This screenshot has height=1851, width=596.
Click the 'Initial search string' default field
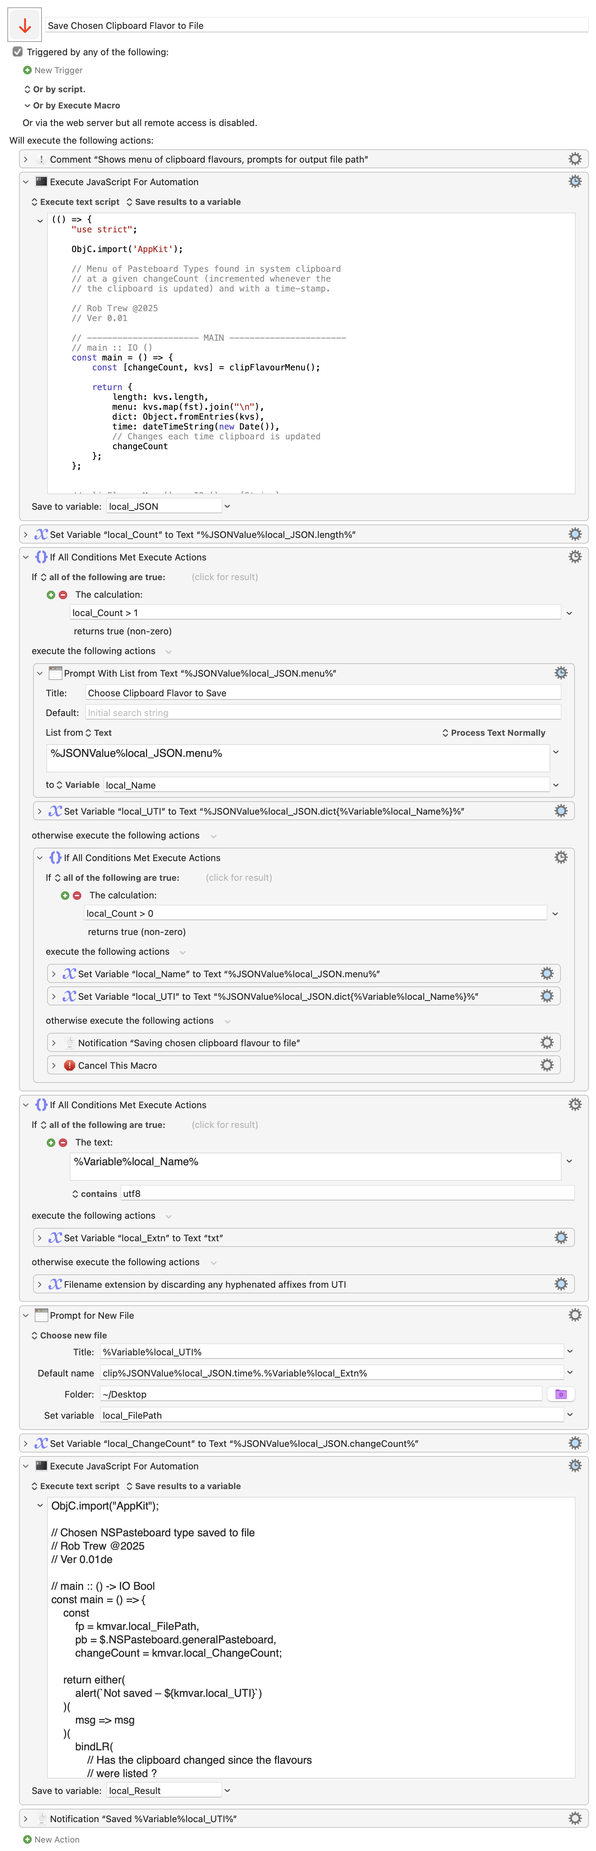point(323,712)
